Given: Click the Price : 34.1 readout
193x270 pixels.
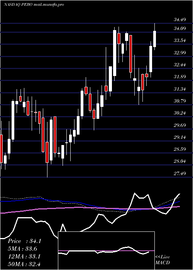Looking at the screenshot, I should click(x=24, y=241).
